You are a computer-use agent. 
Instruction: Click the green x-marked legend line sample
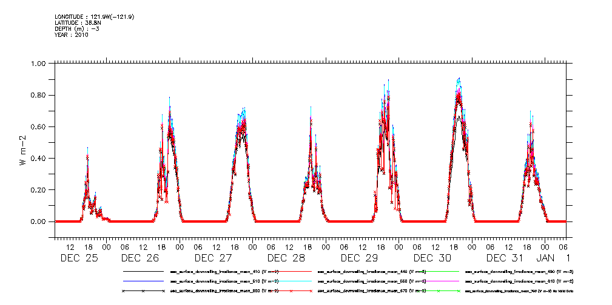(439, 291)
